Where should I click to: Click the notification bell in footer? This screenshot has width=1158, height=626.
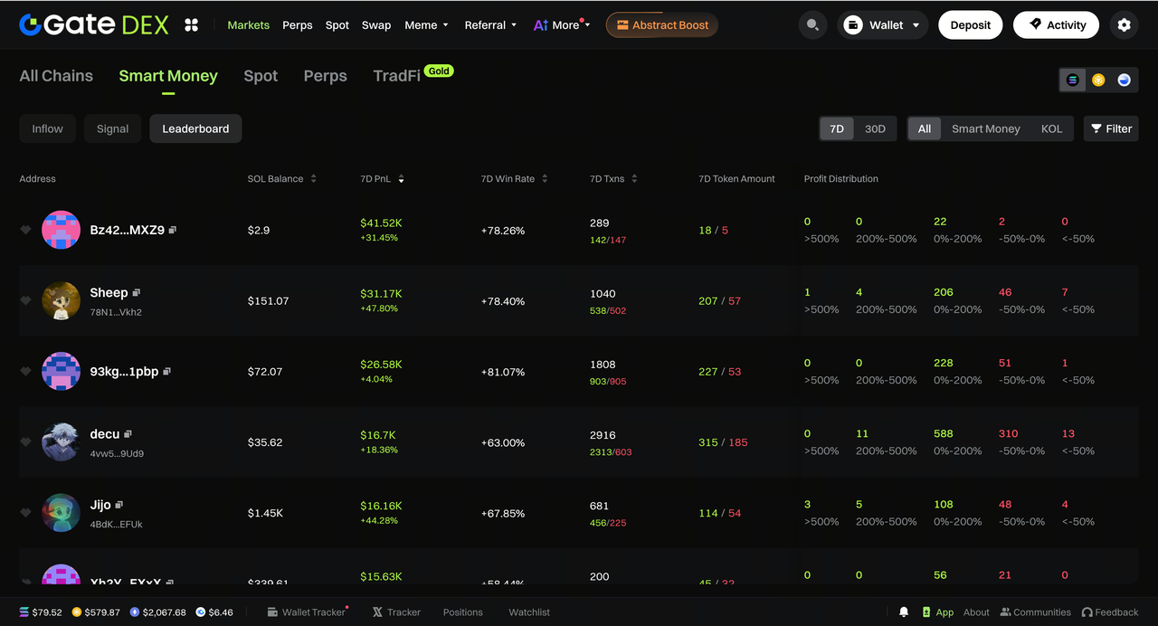(x=904, y=612)
